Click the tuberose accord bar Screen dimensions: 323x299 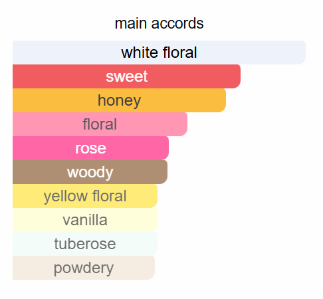[x=85, y=244]
